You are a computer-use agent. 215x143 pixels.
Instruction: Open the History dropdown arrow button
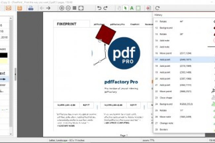[x=157, y=8]
